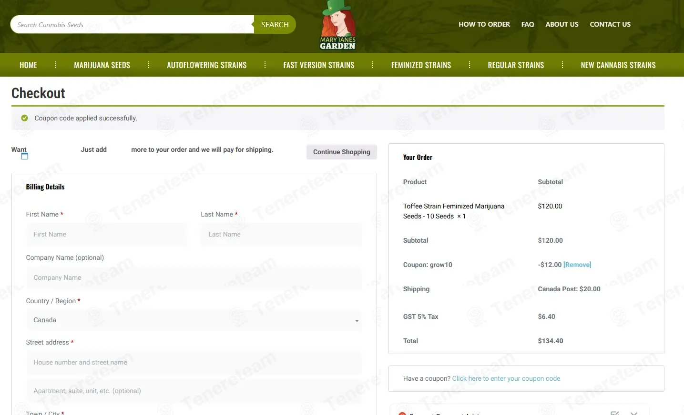
Task: Open the How To Order page
Action: point(484,24)
